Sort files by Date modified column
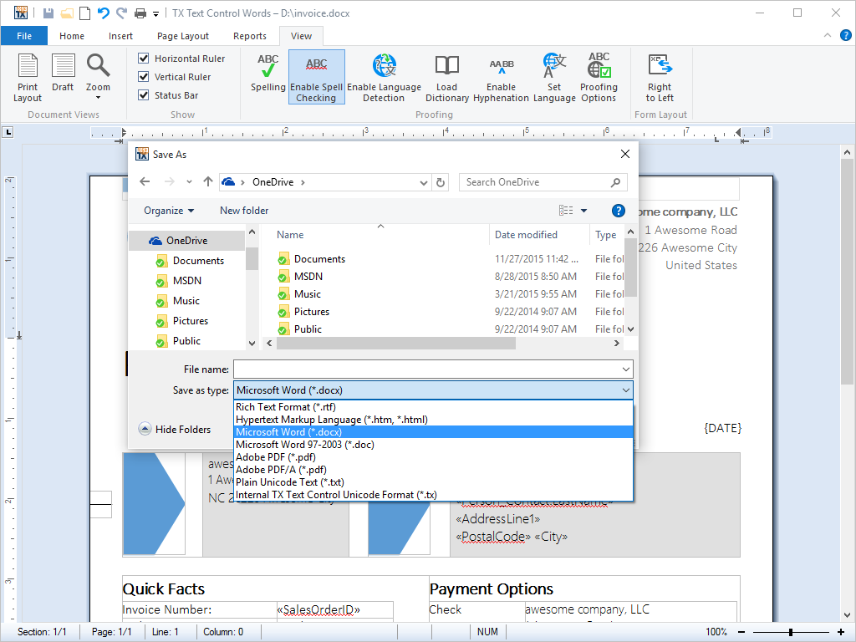Image resolution: width=856 pixels, height=642 pixels. point(526,235)
